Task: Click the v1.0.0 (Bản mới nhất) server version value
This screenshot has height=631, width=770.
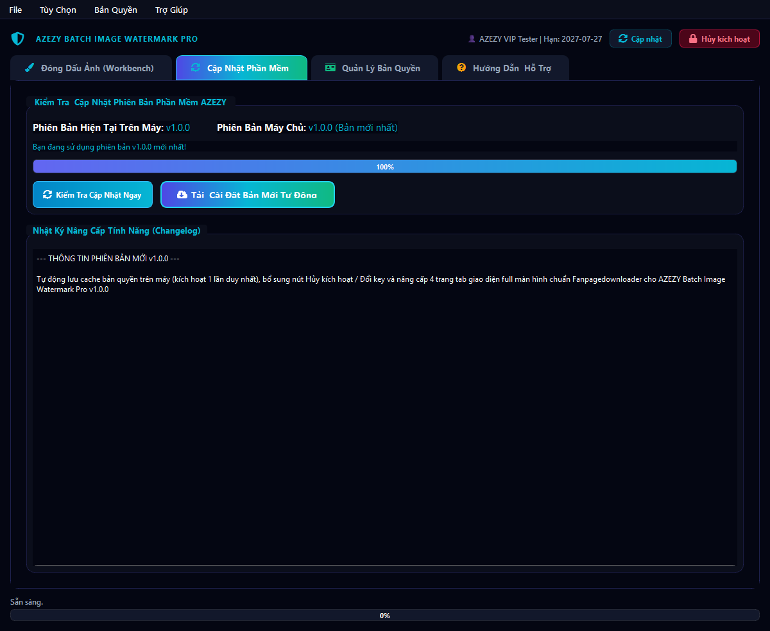Action: coord(353,128)
